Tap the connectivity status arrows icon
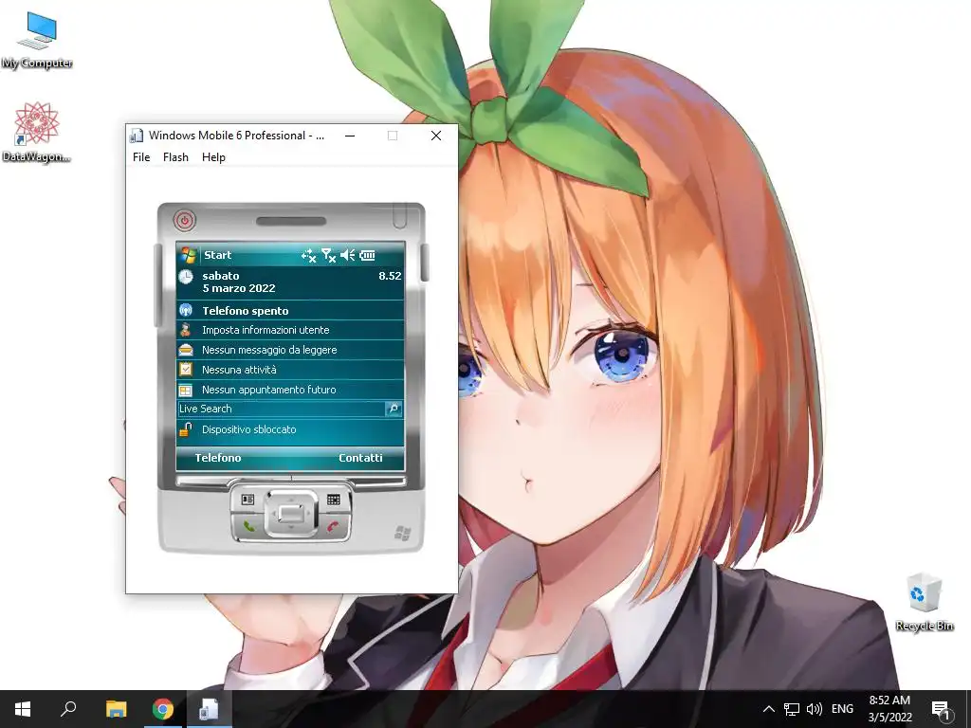The image size is (971, 728). 308,255
